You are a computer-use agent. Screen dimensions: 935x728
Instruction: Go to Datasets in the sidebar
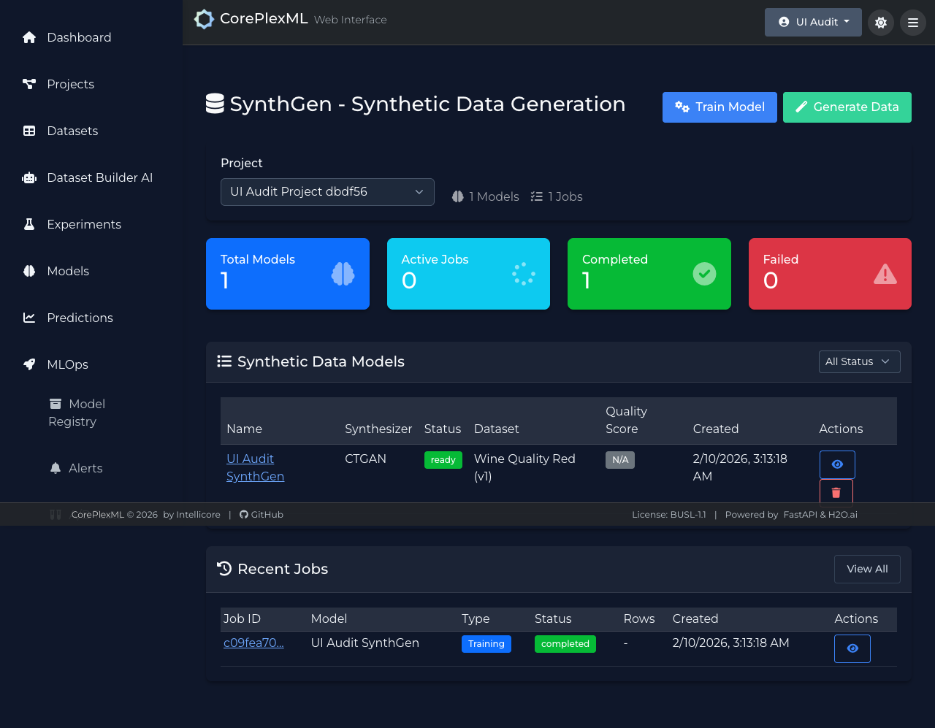click(x=72, y=131)
